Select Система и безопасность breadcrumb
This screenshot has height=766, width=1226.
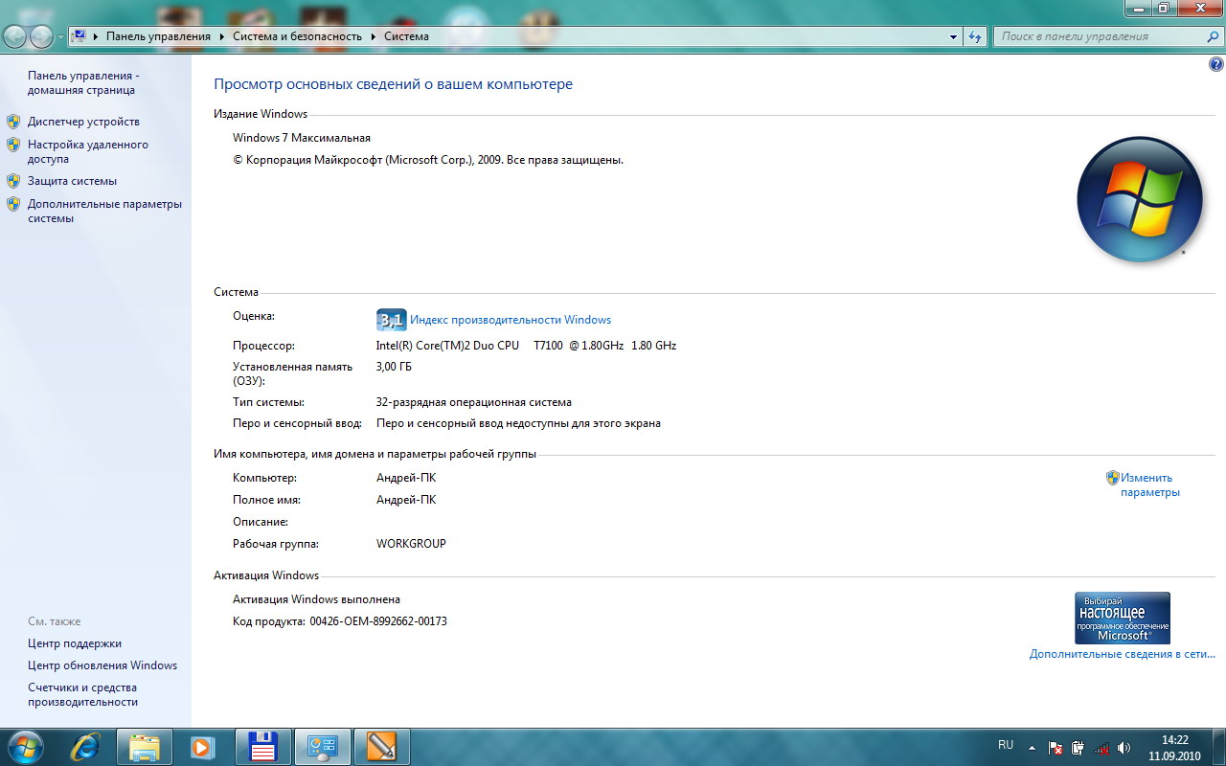[297, 36]
